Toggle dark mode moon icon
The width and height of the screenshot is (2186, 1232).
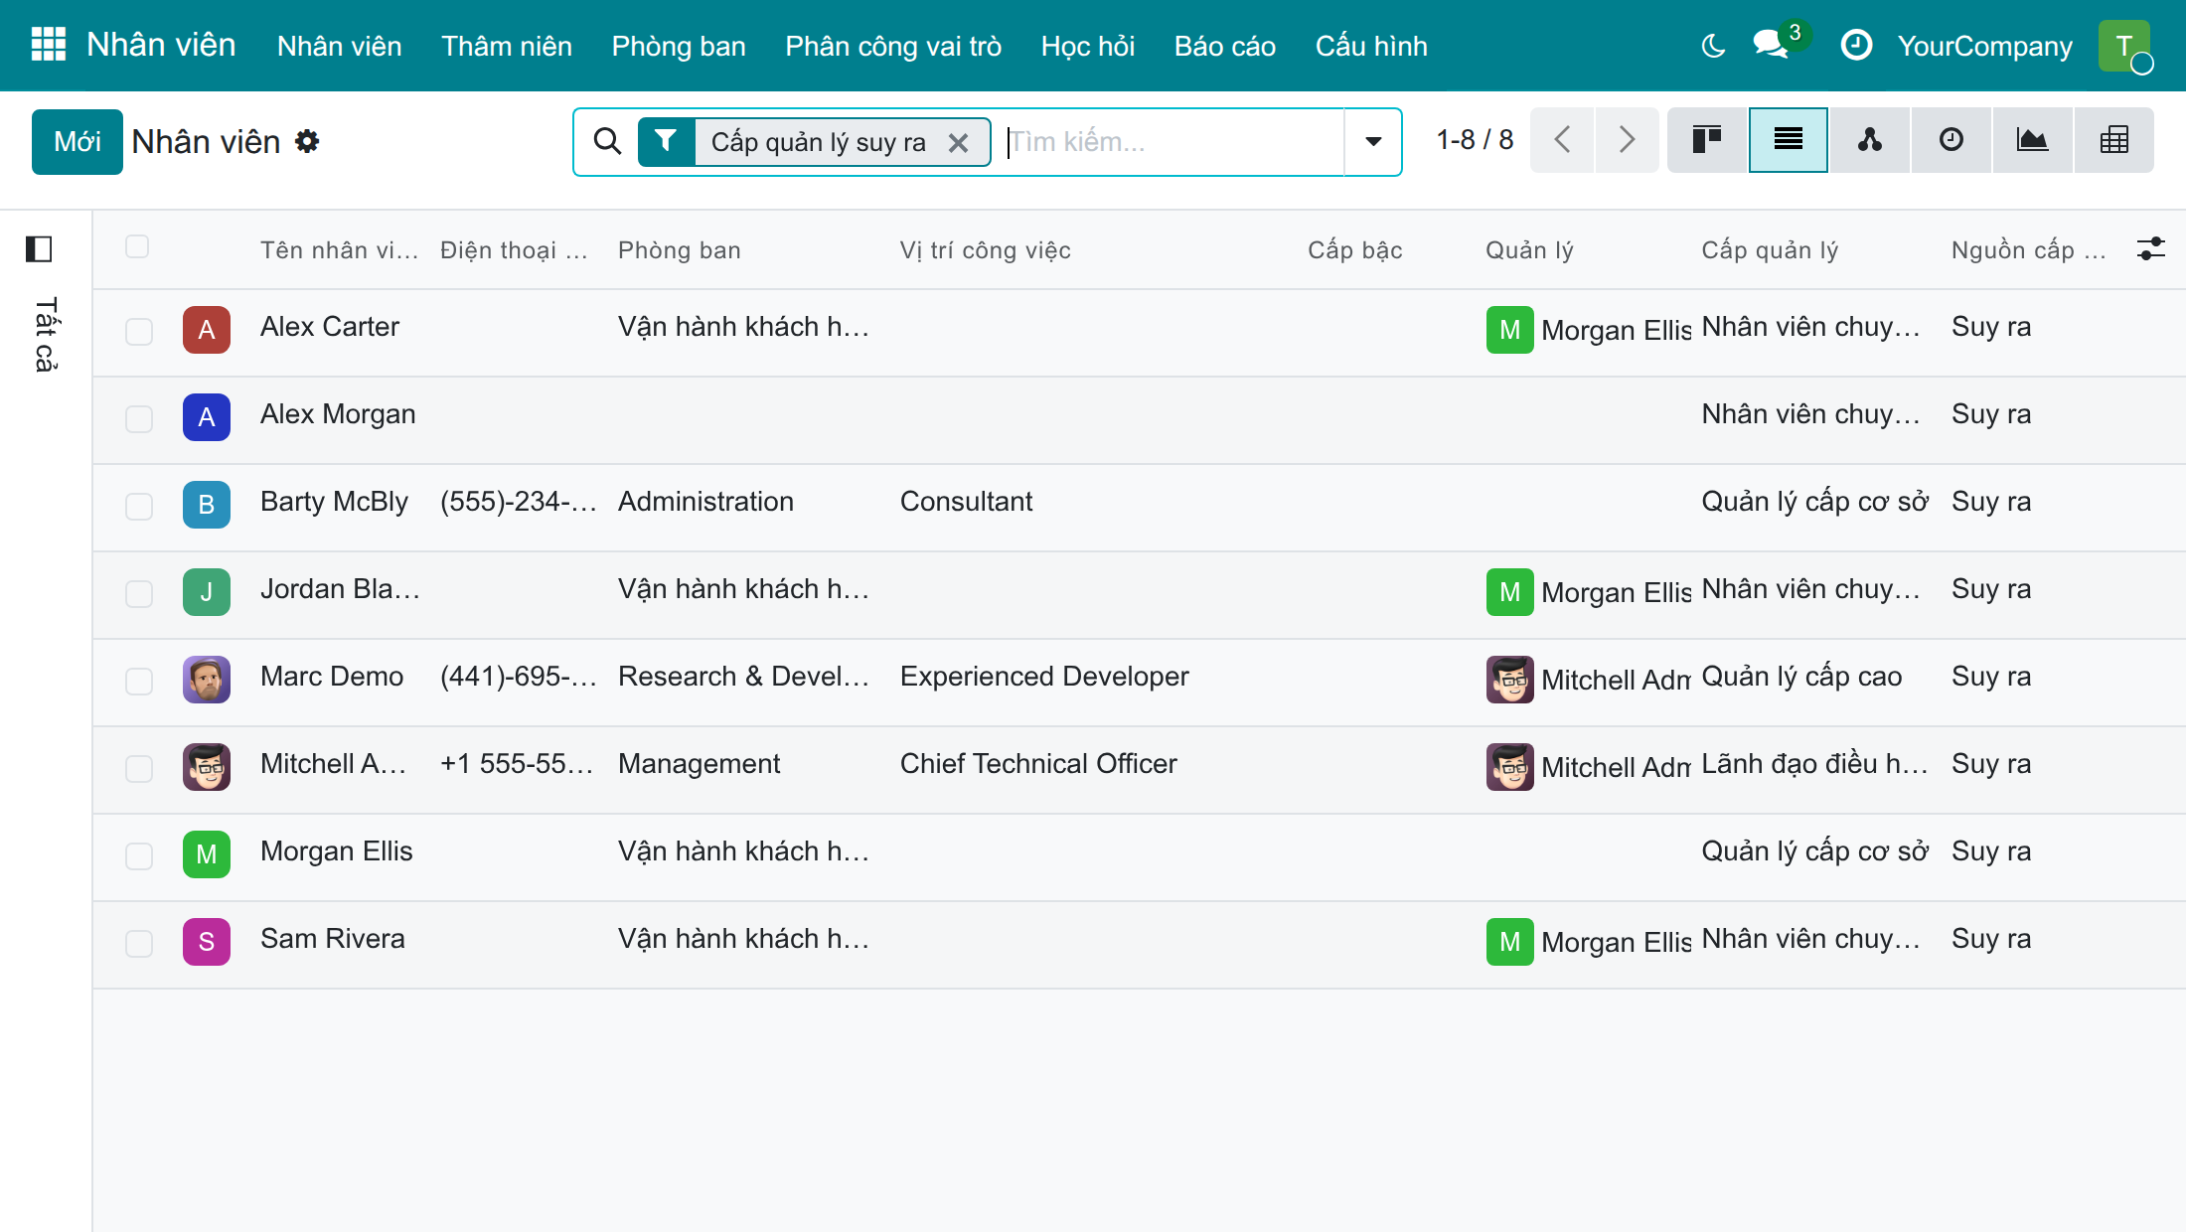(x=1713, y=46)
